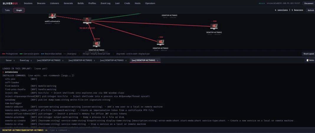
Task: Navigate to Profiles
Action: [92, 4]
